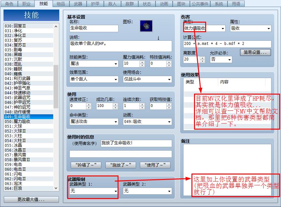Select the 动画 tab
281x207 pixels.
(164, 4)
